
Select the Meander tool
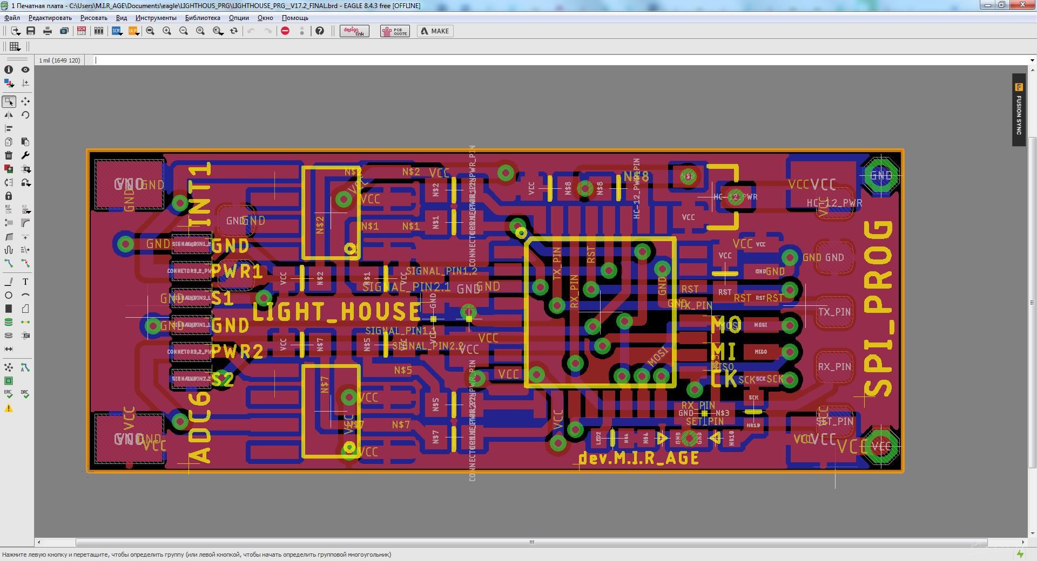[x=9, y=250]
